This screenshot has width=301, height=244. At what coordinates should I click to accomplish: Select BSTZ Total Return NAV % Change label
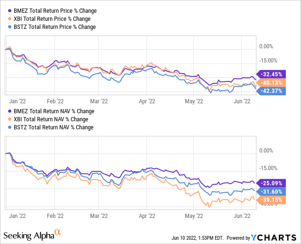pos(54,127)
